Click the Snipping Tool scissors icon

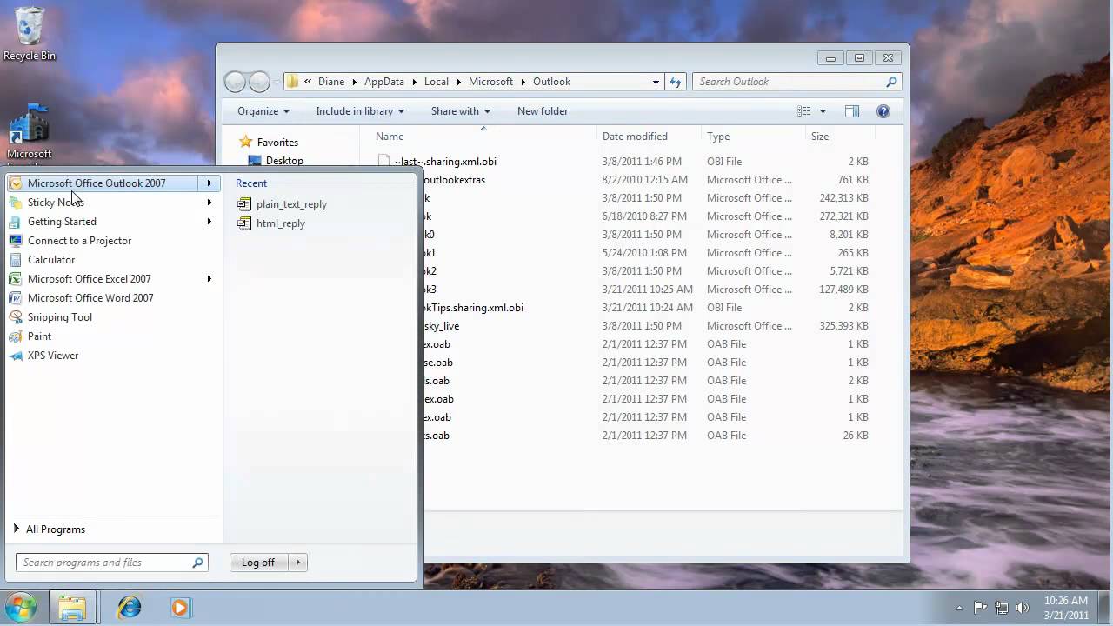[x=16, y=317]
